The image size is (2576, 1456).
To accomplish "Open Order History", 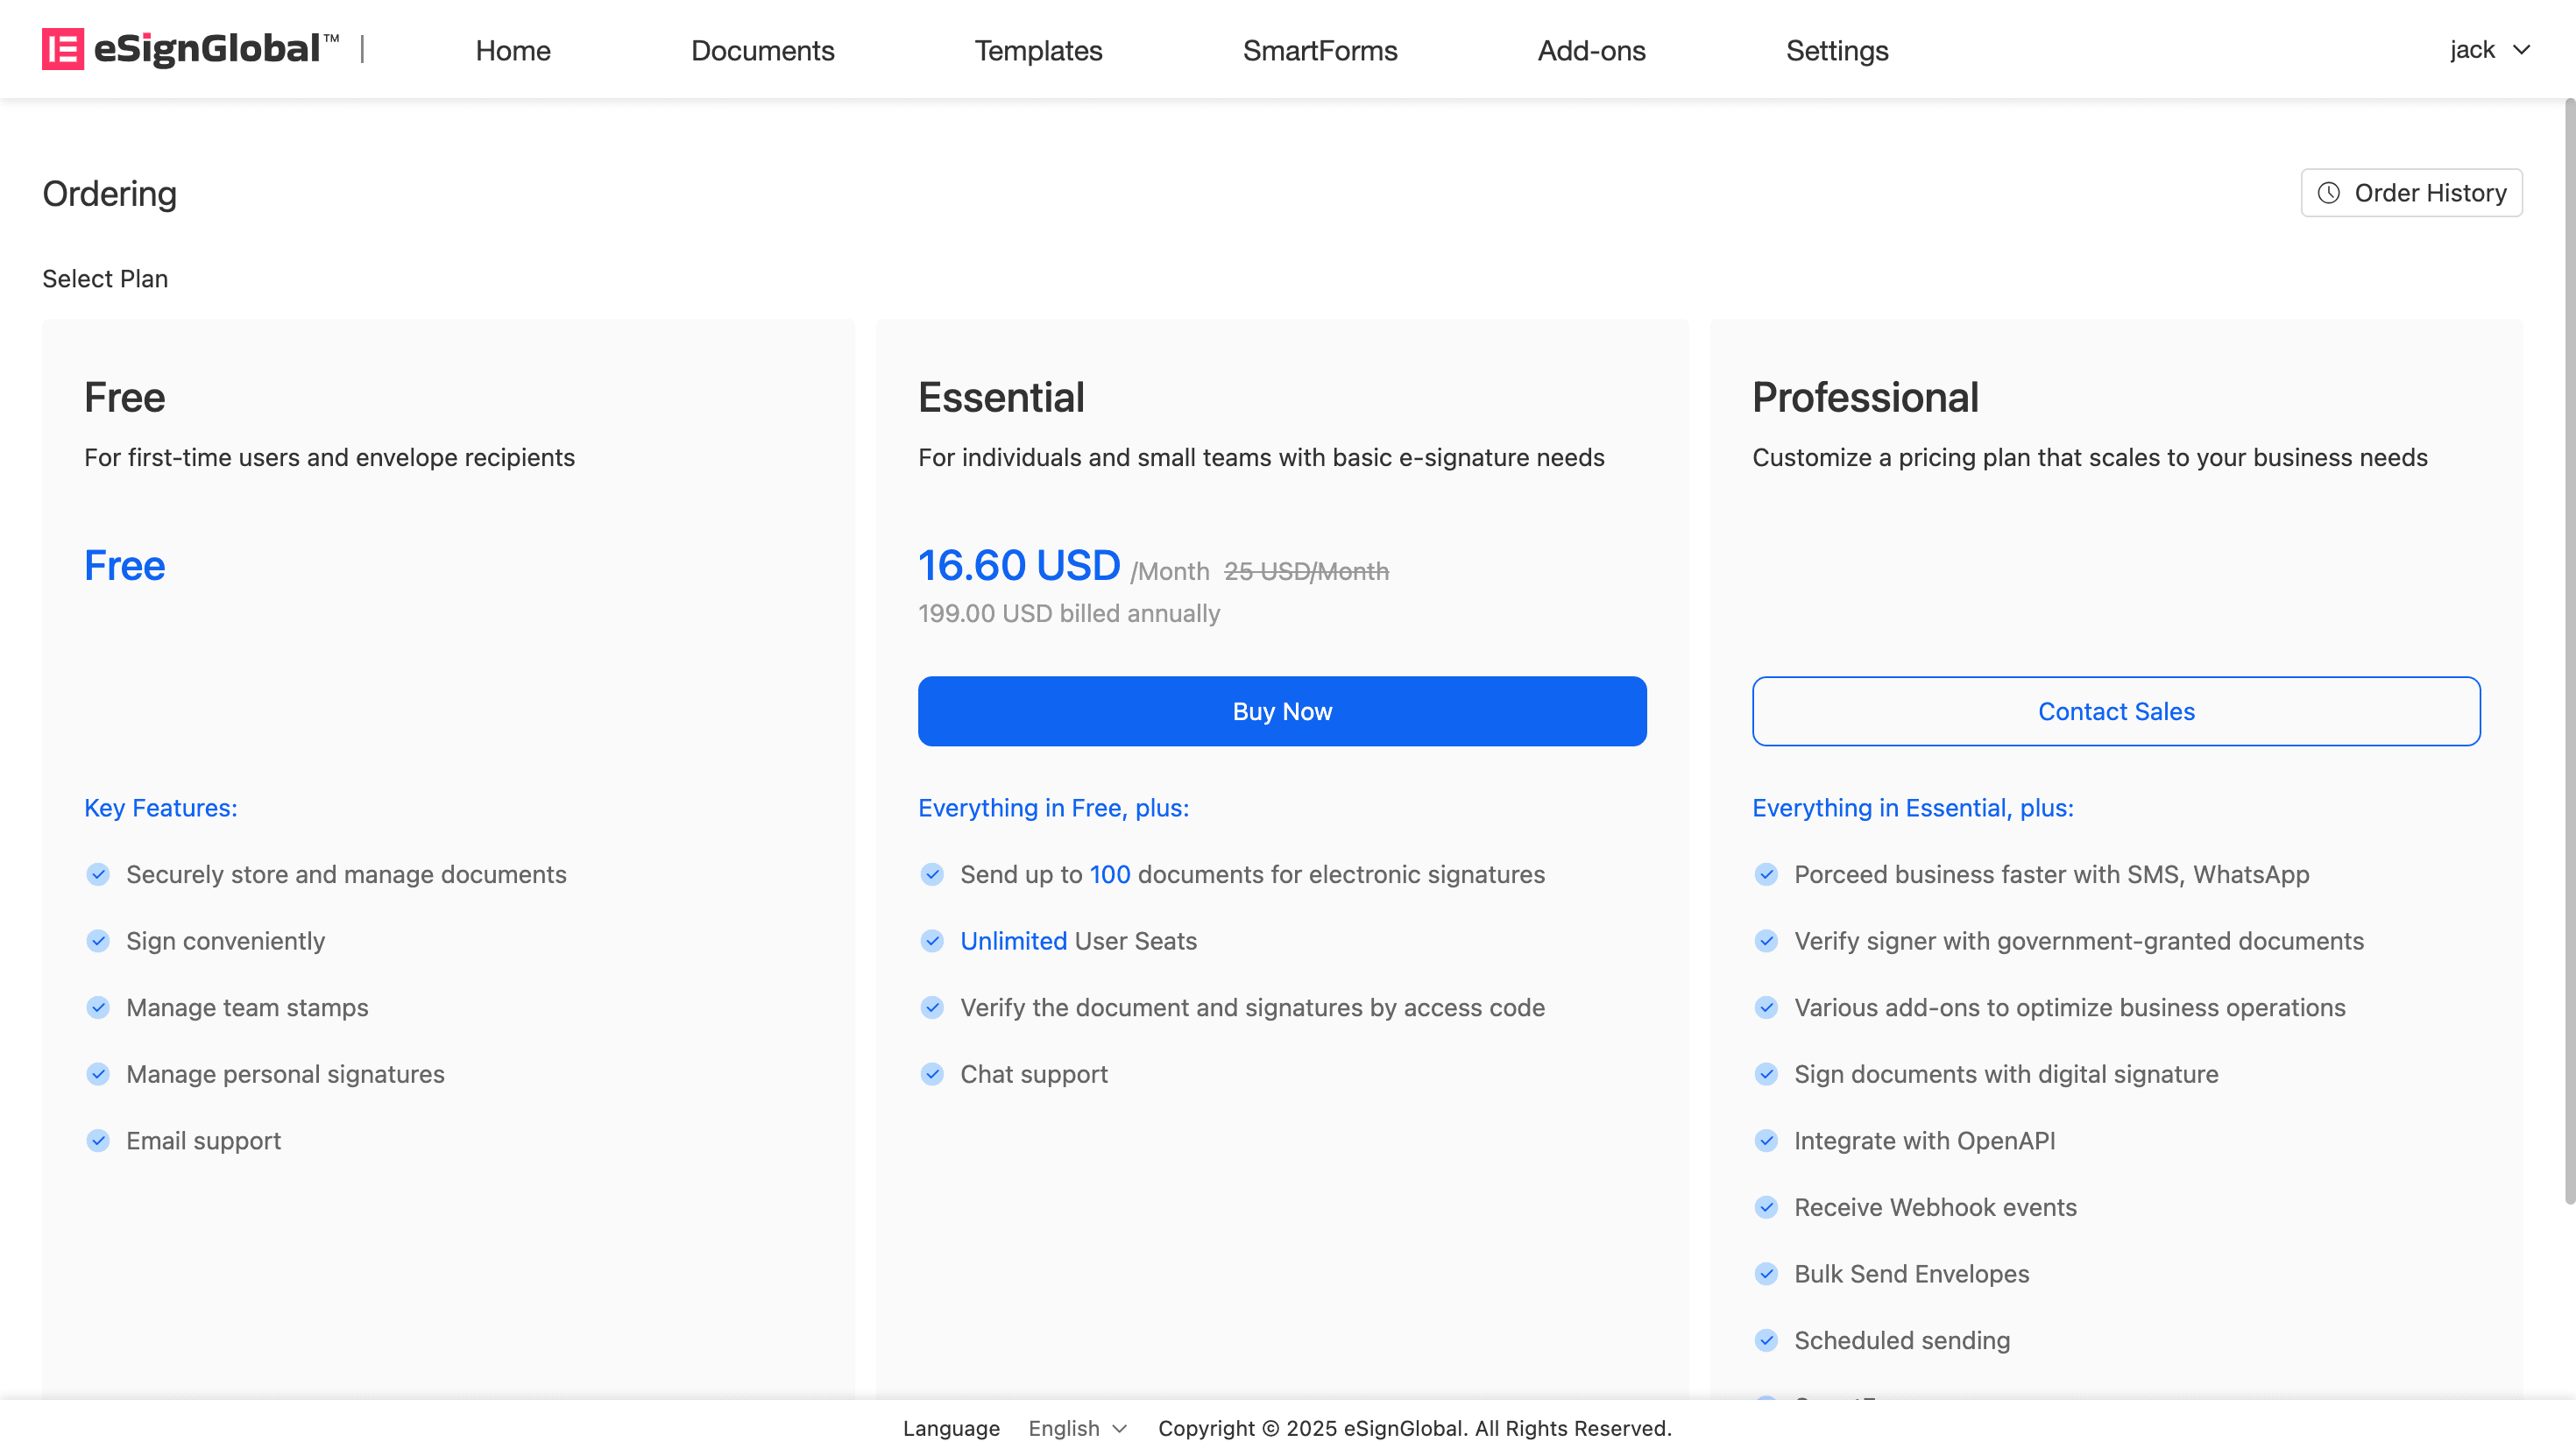I will [2411, 193].
